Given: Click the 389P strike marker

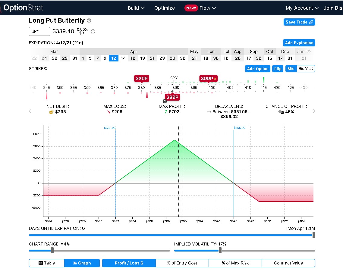Looking at the screenshot, I should [x=172, y=97].
